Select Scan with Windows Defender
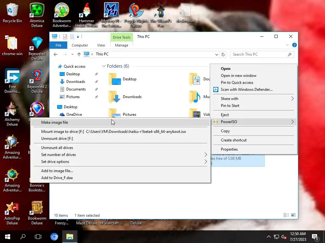Viewport: 325px width, 243px height. point(254,90)
